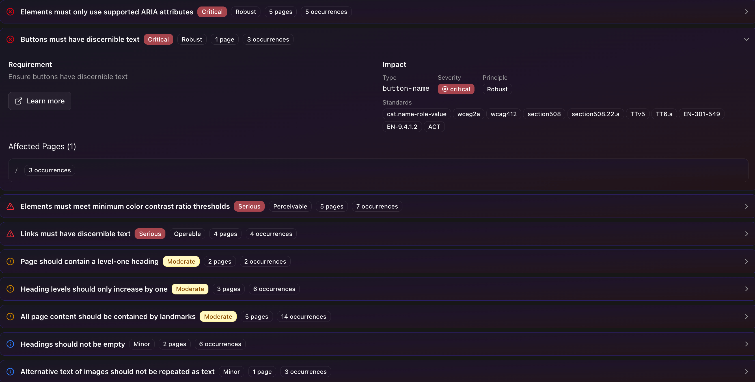Expand the color contrast ratio rule
Image resolution: width=755 pixels, height=382 pixels.
point(747,206)
